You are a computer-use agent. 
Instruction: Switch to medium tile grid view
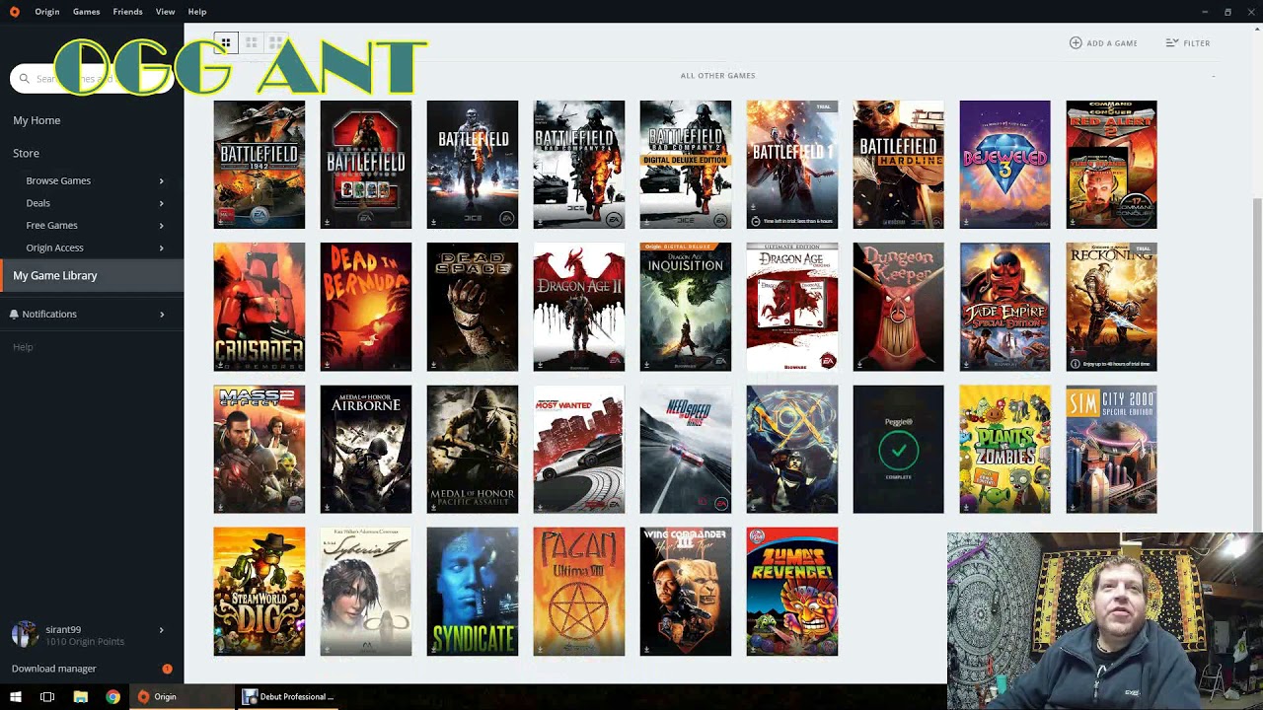(252, 42)
